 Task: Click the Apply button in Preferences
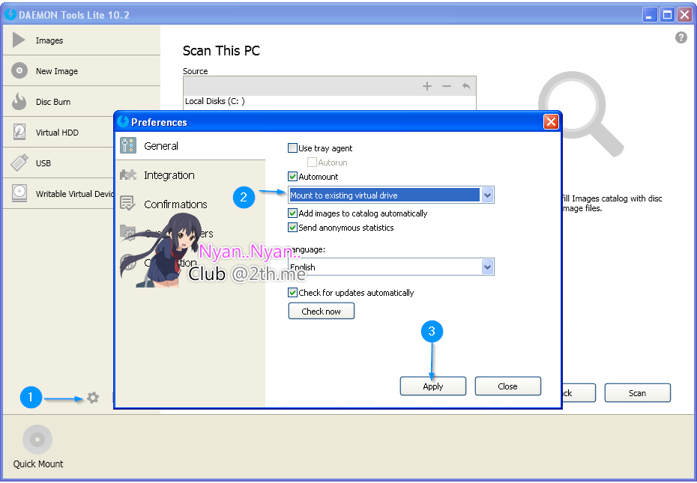click(x=433, y=386)
